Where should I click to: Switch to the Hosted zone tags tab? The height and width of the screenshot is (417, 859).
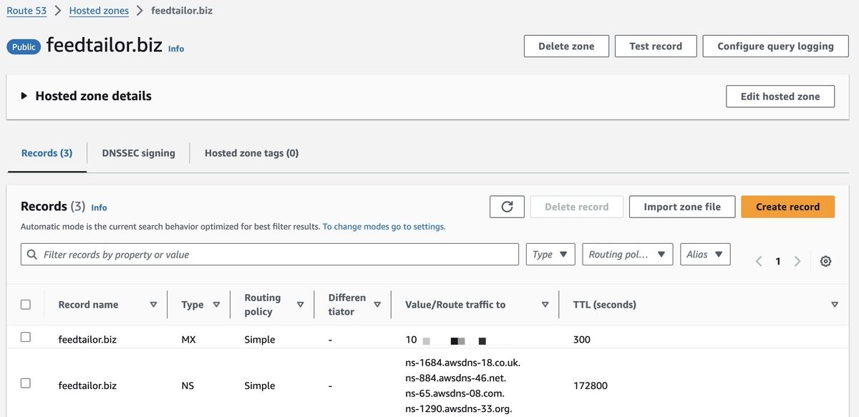click(x=251, y=153)
